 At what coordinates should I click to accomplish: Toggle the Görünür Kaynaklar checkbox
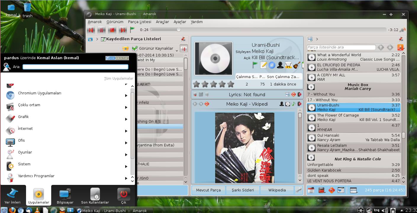135,49
